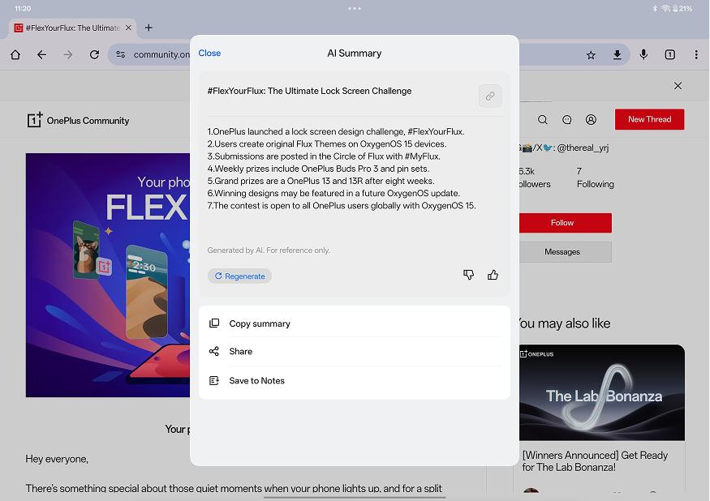Image resolution: width=710 pixels, height=501 pixels.
Task: Open the browser downloads icon
Action: pyautogui.click(x=617, y=55)
